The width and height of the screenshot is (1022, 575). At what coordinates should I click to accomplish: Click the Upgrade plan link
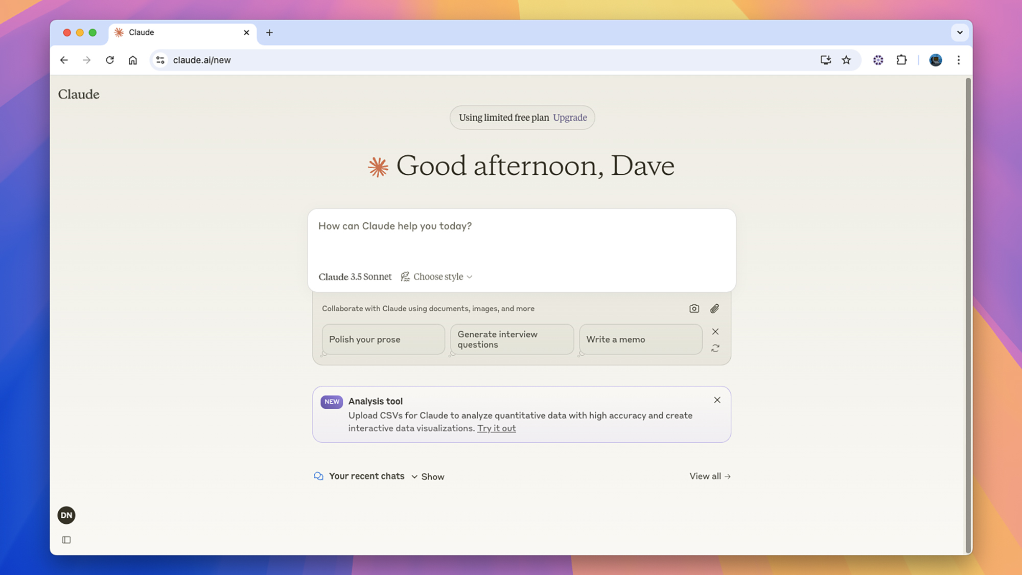click(x=570, y=118)
